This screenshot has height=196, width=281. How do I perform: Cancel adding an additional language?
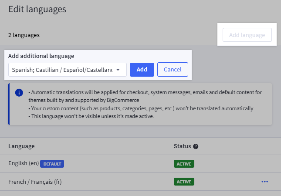coord(173,70)
